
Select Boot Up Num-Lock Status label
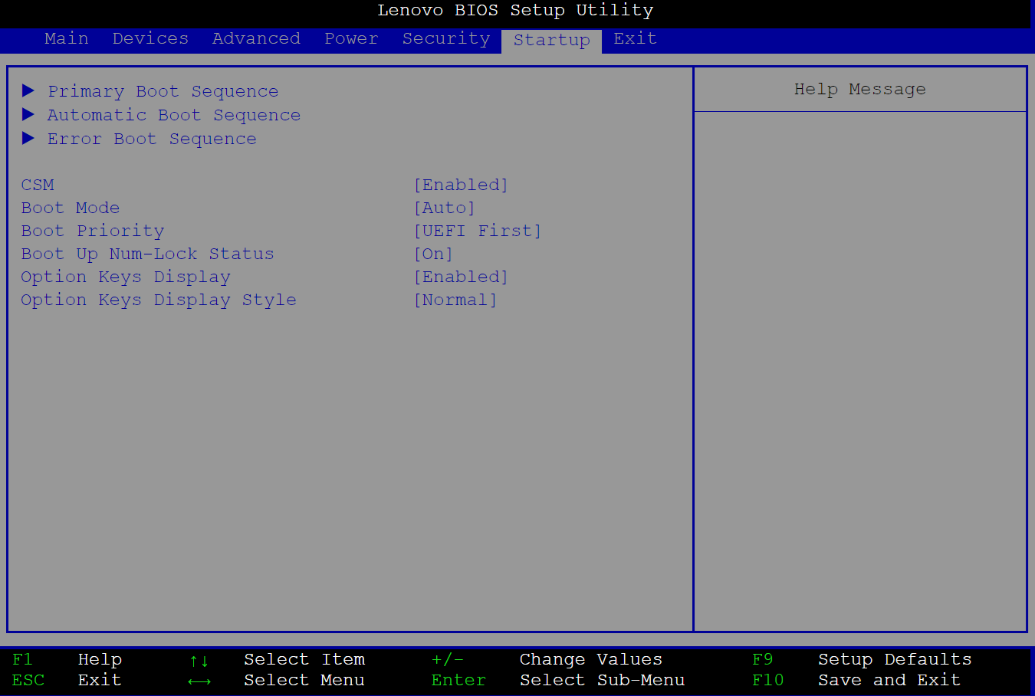(147, 254)
